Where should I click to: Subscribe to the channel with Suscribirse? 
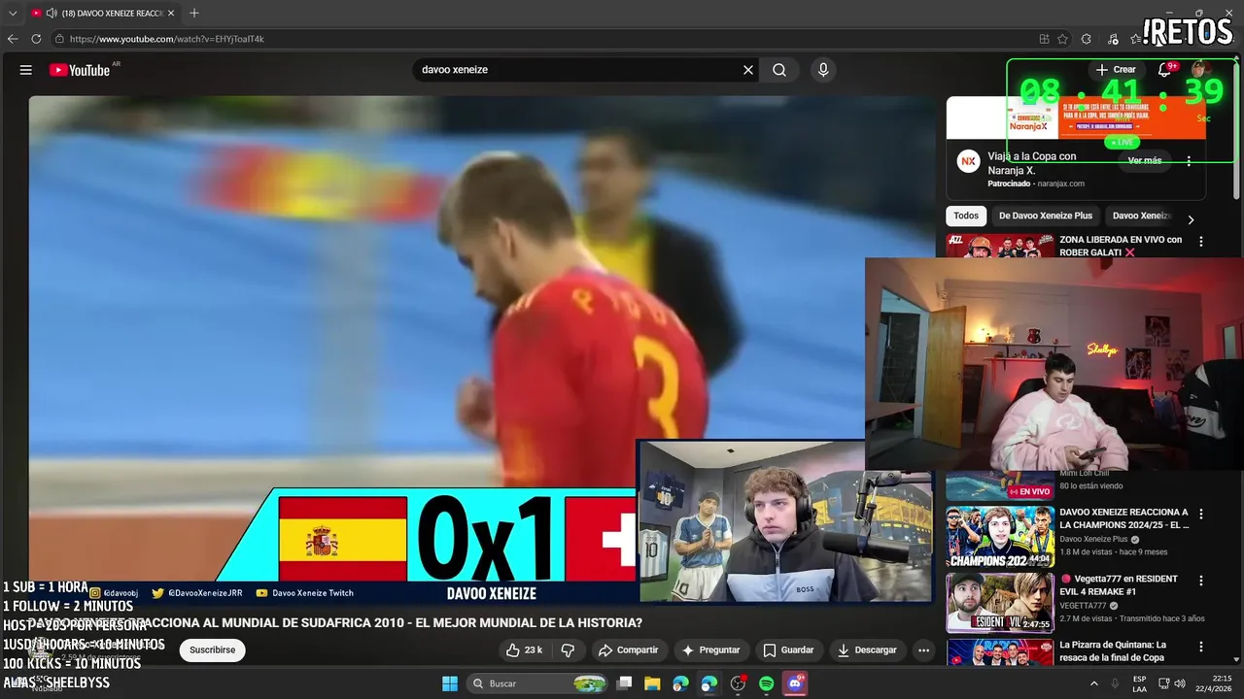pyautogui.click(x=212, y=650)
